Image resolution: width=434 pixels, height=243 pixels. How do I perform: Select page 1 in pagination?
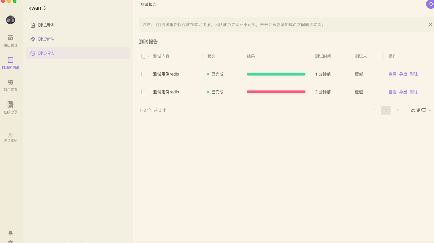386,110
